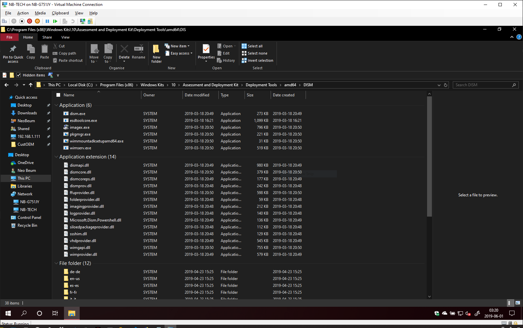The height and width of the screenshot is (328, 523).
Task: Collapse the Application (6) group
Action: click(x=56, y=105)
